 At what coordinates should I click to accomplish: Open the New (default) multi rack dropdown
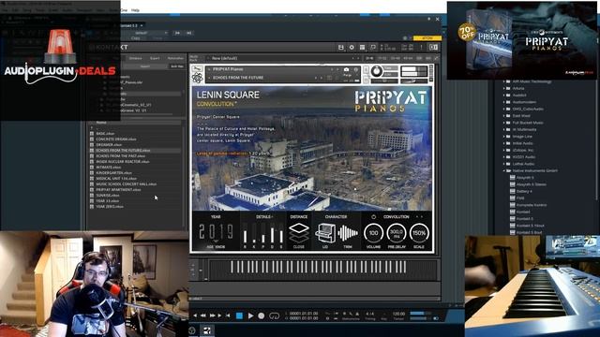(283, 58)
